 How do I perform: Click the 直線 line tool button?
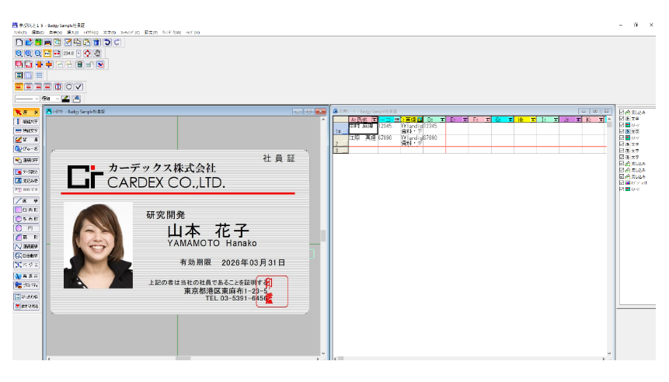[26, 200]
